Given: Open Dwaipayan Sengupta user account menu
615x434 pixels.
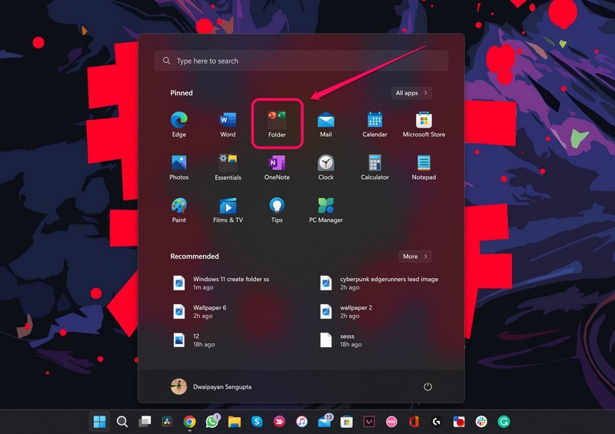Looking at the screenshot, I should point(211,387).
